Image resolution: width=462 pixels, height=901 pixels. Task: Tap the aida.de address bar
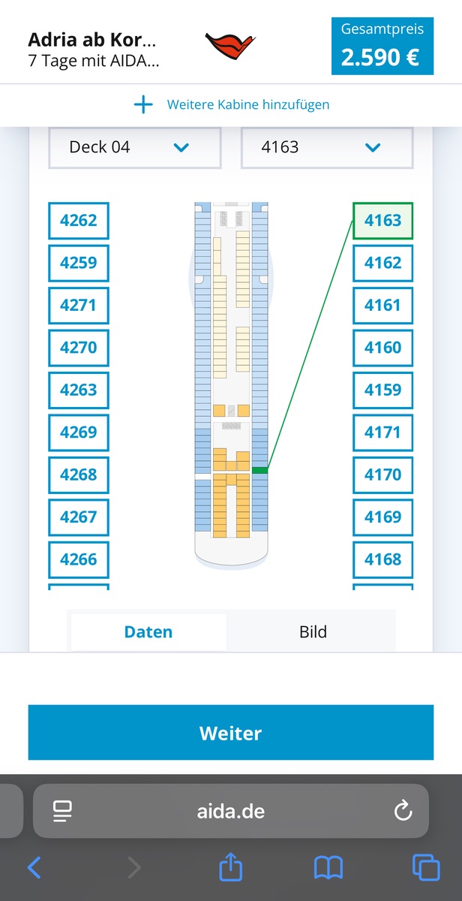coord(231,811)
